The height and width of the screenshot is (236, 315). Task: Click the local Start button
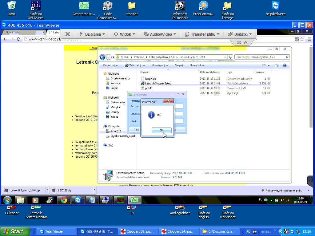click(x=15, y=231)
